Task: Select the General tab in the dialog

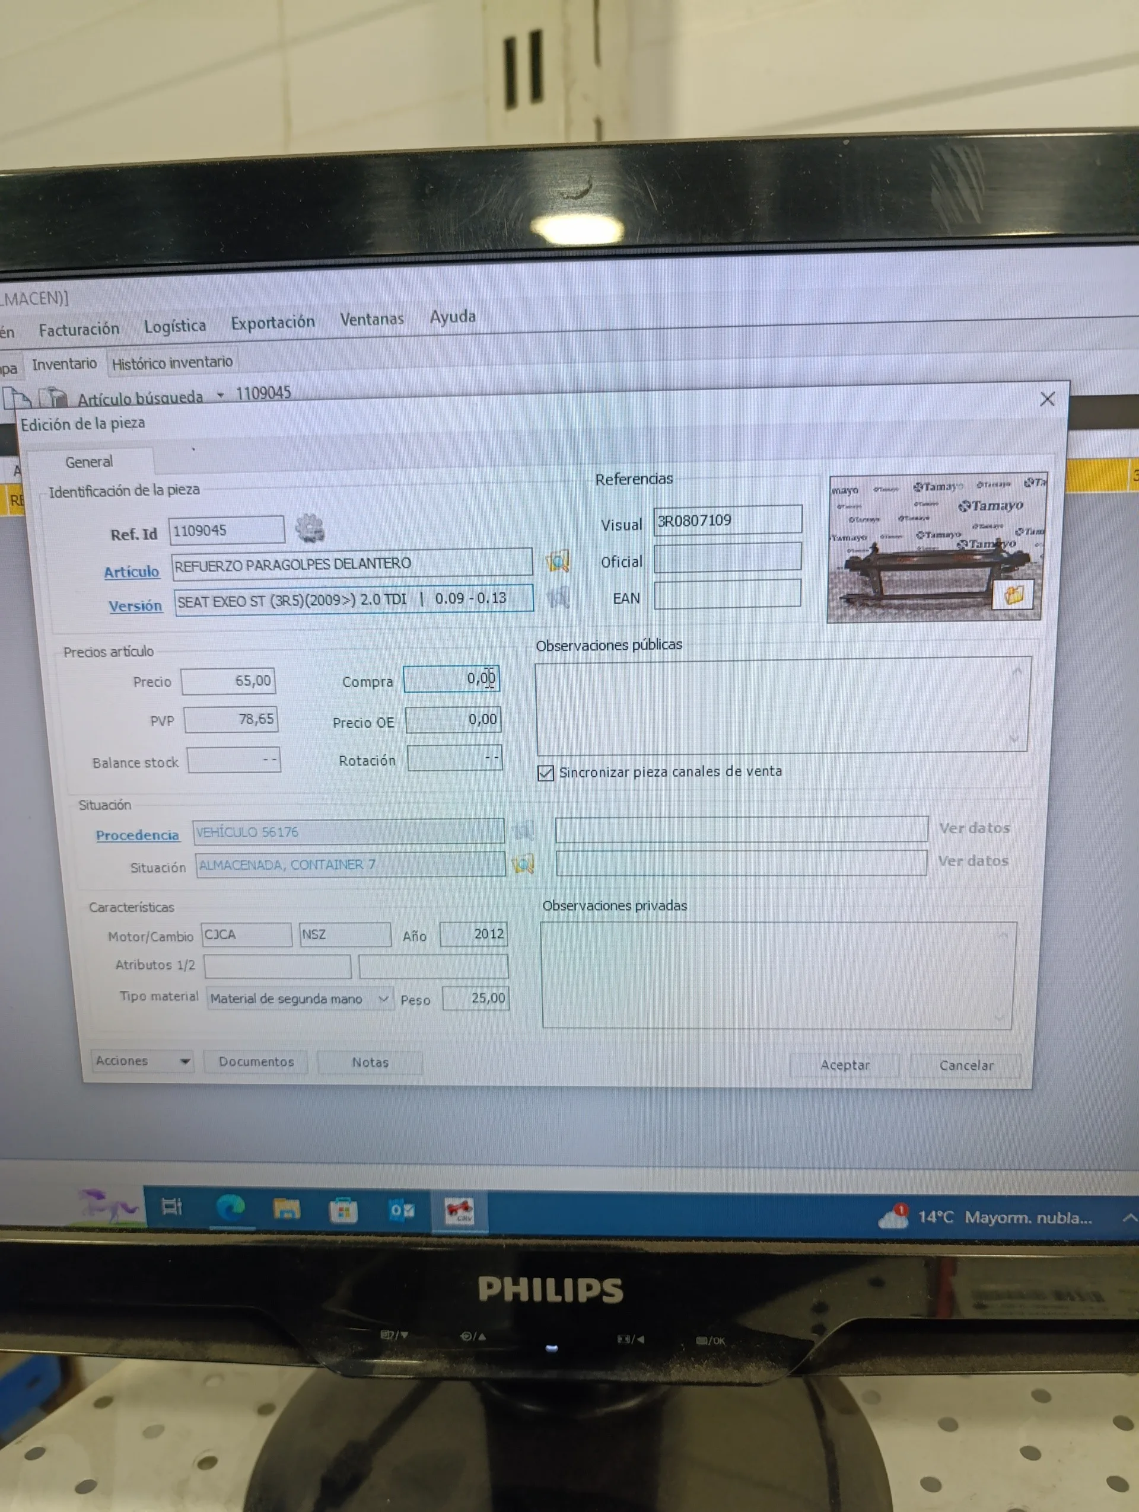Action: pyautogui.click(x=89, y=462)
